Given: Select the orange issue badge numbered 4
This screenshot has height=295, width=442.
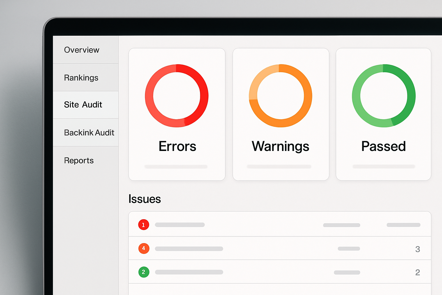Looking at the screenshot, I should tap(144, 248).
